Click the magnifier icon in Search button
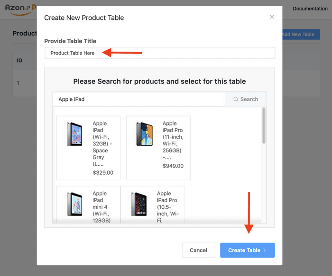Screen dimensions: 332x276 236,99
